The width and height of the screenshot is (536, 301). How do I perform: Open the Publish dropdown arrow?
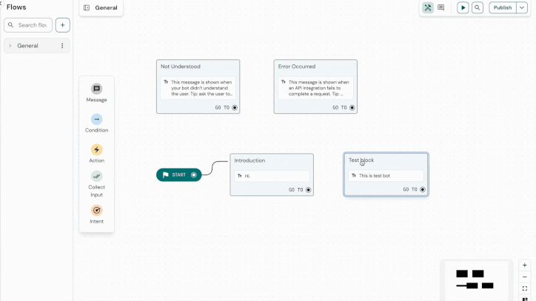[x=522, y=8]
